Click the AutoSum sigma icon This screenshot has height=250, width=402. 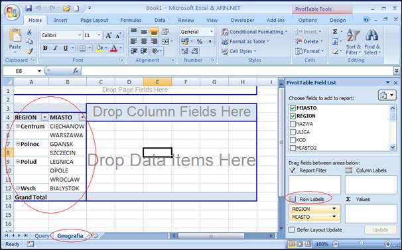(x=335, y=32)
